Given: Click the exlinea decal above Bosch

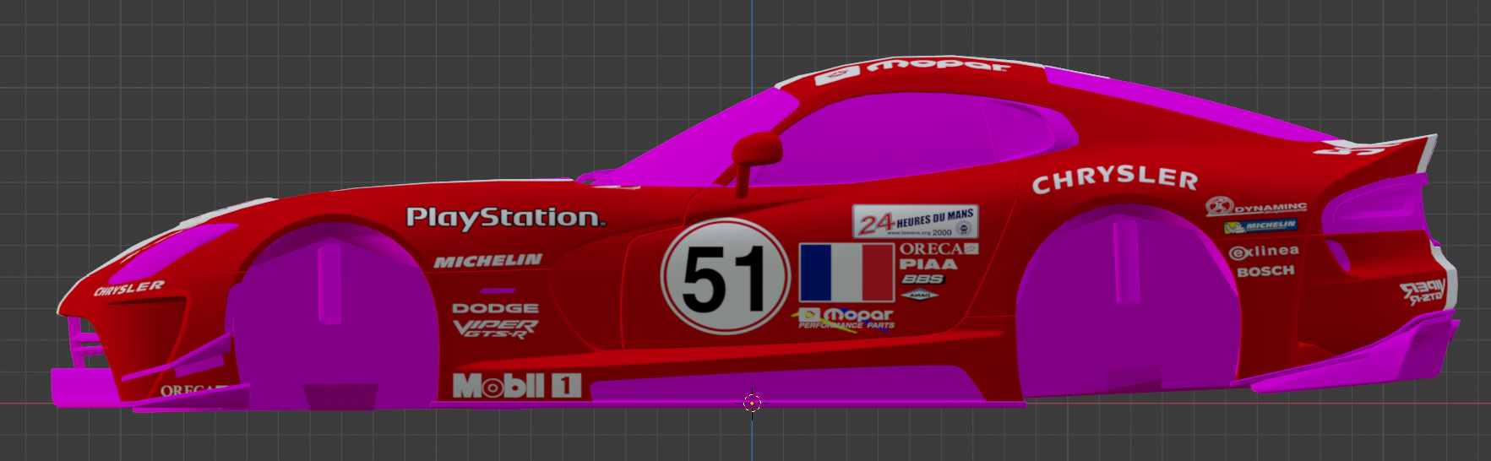Looking at the screenshot, I should click(1263, 252).
